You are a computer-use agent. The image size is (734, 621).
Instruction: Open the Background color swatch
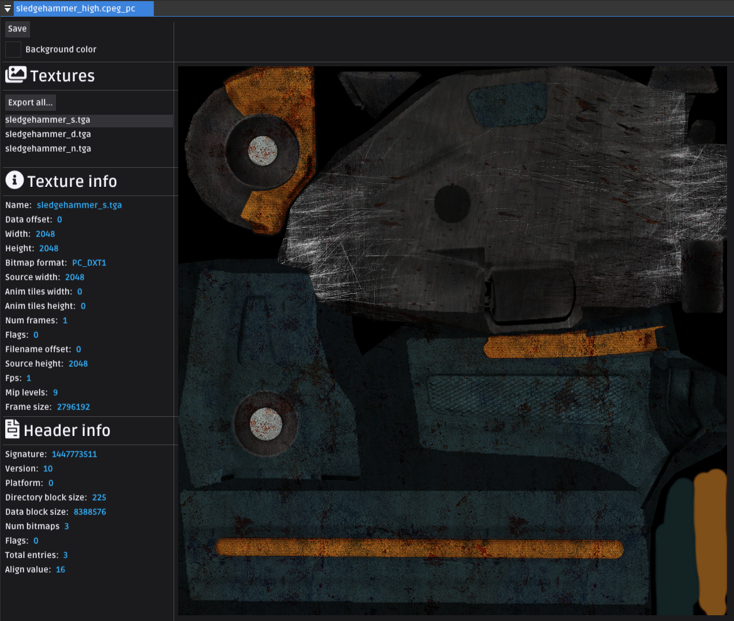[13, 50]
